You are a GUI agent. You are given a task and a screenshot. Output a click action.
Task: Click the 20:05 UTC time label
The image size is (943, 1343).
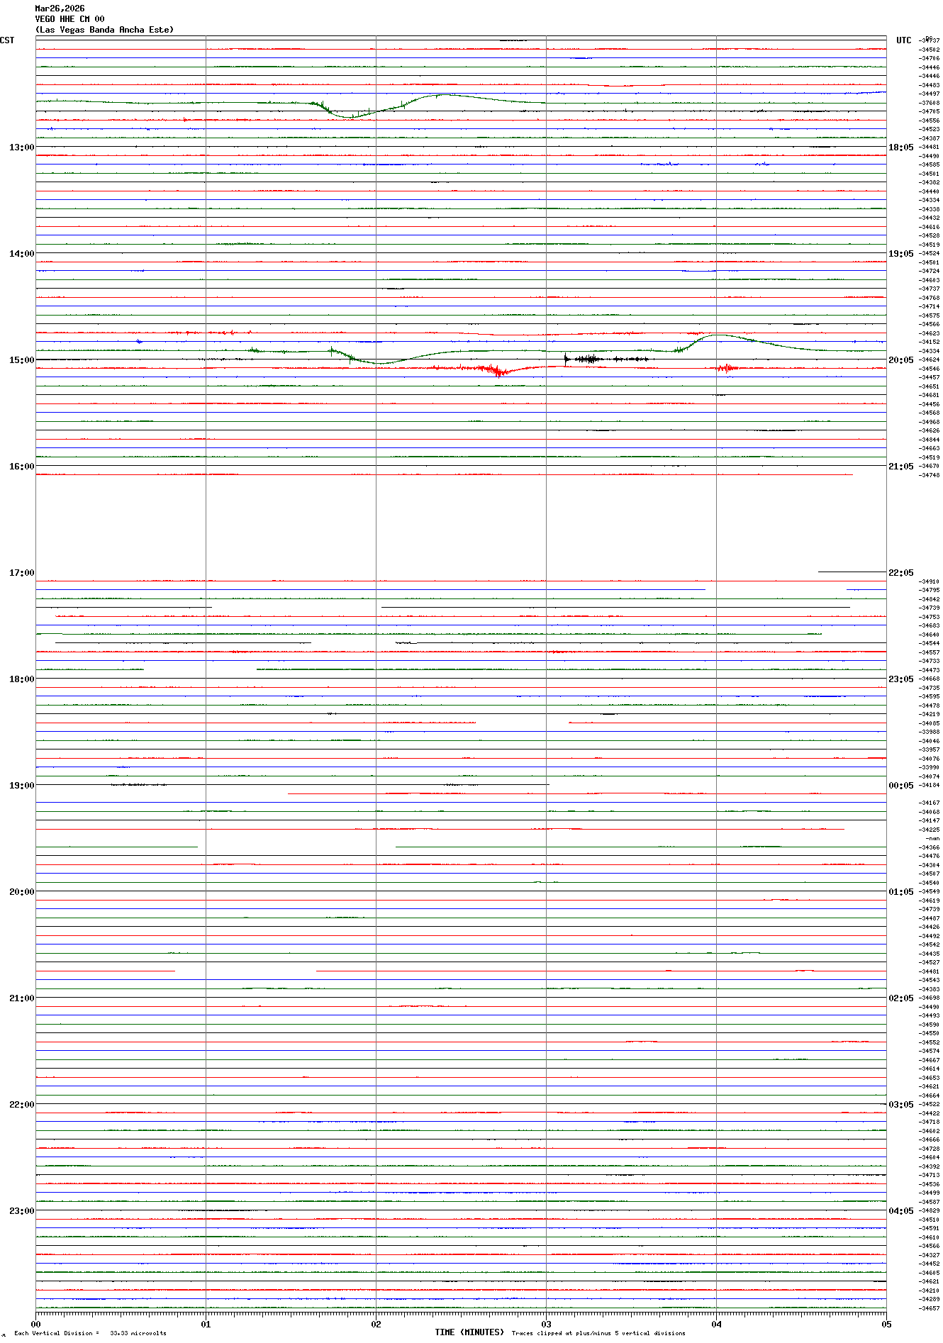(x=900, y=360)
